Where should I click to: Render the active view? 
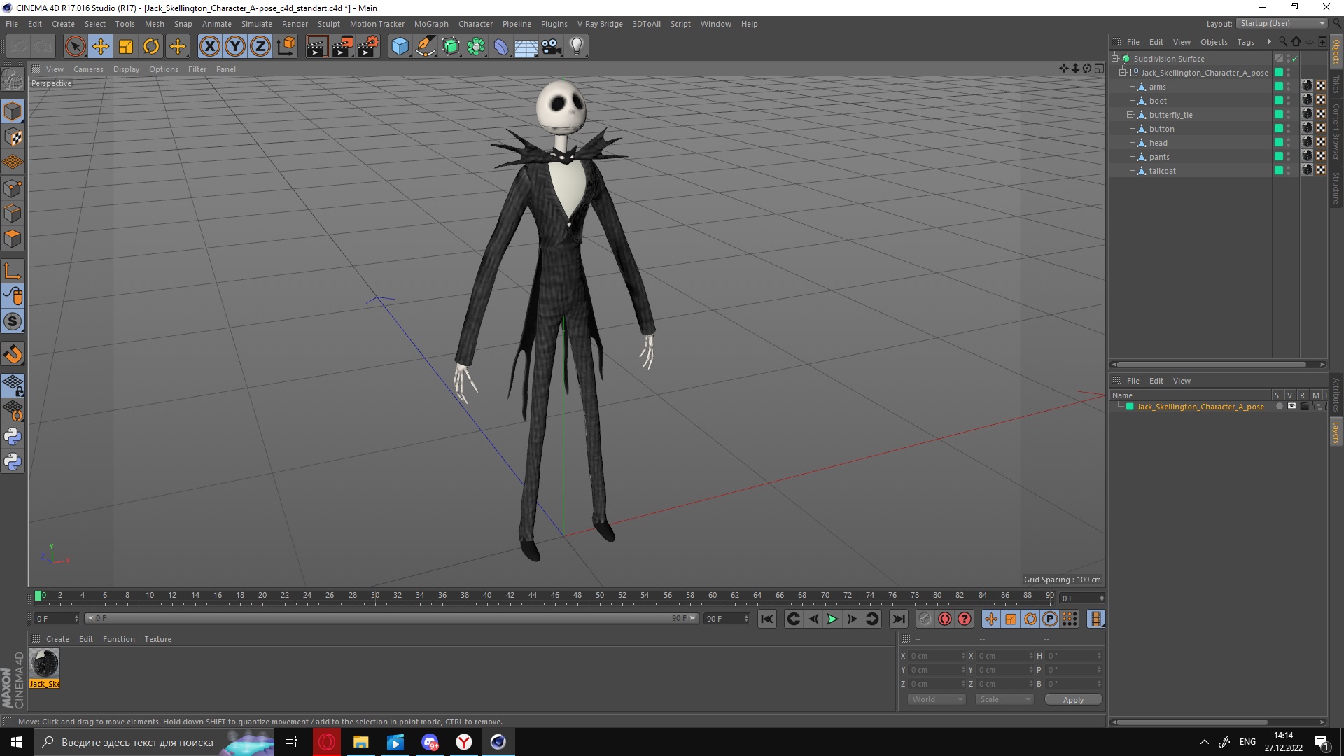(x=316, y=47)
